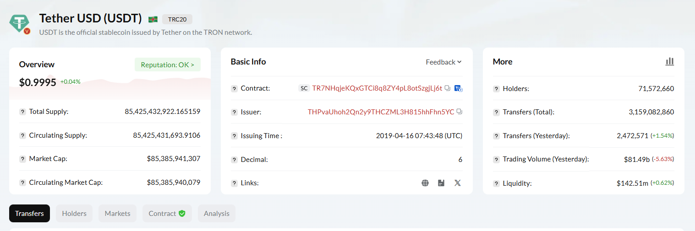Image resolution: width=695 pixels, height=231 pixels.
Task: Show help for Circulating Market Cap
Action: (x=22, y=183)
